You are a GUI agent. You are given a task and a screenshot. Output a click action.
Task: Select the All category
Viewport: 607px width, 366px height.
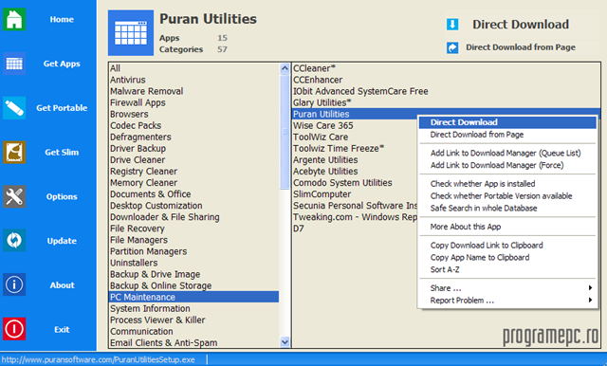pyautogui.click(x=193, y=68)
